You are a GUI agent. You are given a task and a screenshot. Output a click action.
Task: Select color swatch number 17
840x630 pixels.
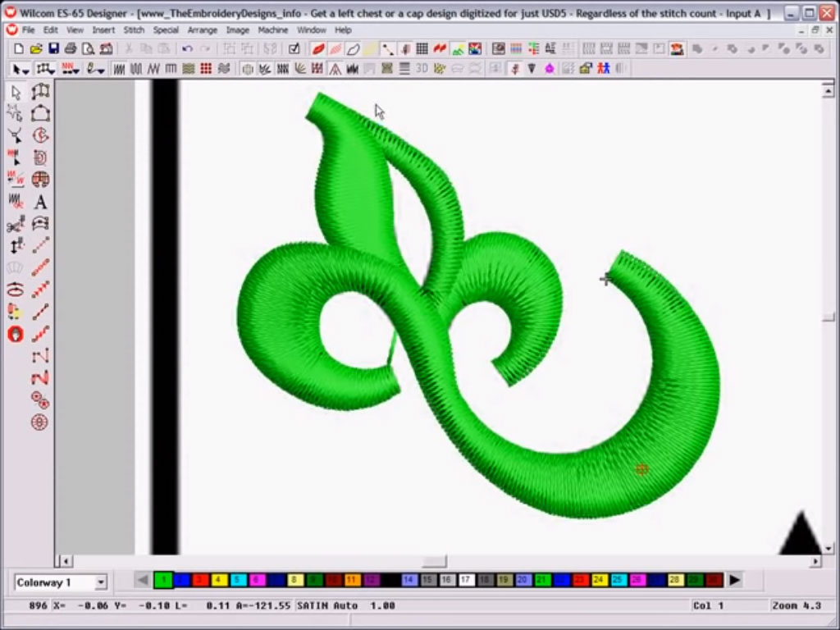tap(467, 580)
